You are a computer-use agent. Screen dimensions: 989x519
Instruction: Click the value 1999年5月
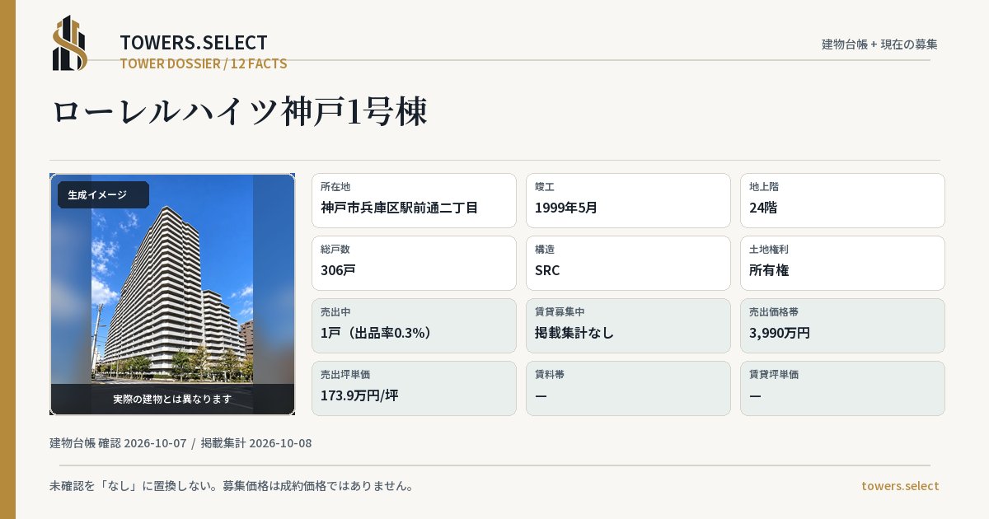tap(566, 208)
